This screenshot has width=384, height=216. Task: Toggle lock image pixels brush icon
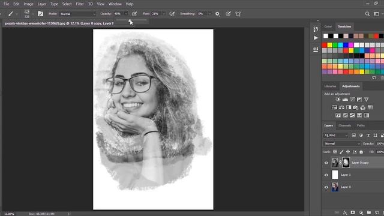(341, 152)
